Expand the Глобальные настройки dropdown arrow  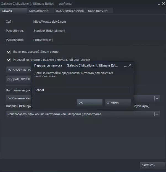pyautogui.click(x=157, y=98)
